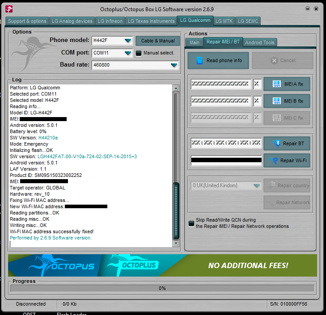The height and width of the screenshot is (315, 326).
Task: Click the Octoplus app logo icon in title bar
Action: point(9,9)
